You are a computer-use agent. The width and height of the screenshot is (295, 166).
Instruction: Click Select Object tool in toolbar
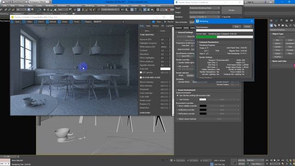(x=29, y=10)
